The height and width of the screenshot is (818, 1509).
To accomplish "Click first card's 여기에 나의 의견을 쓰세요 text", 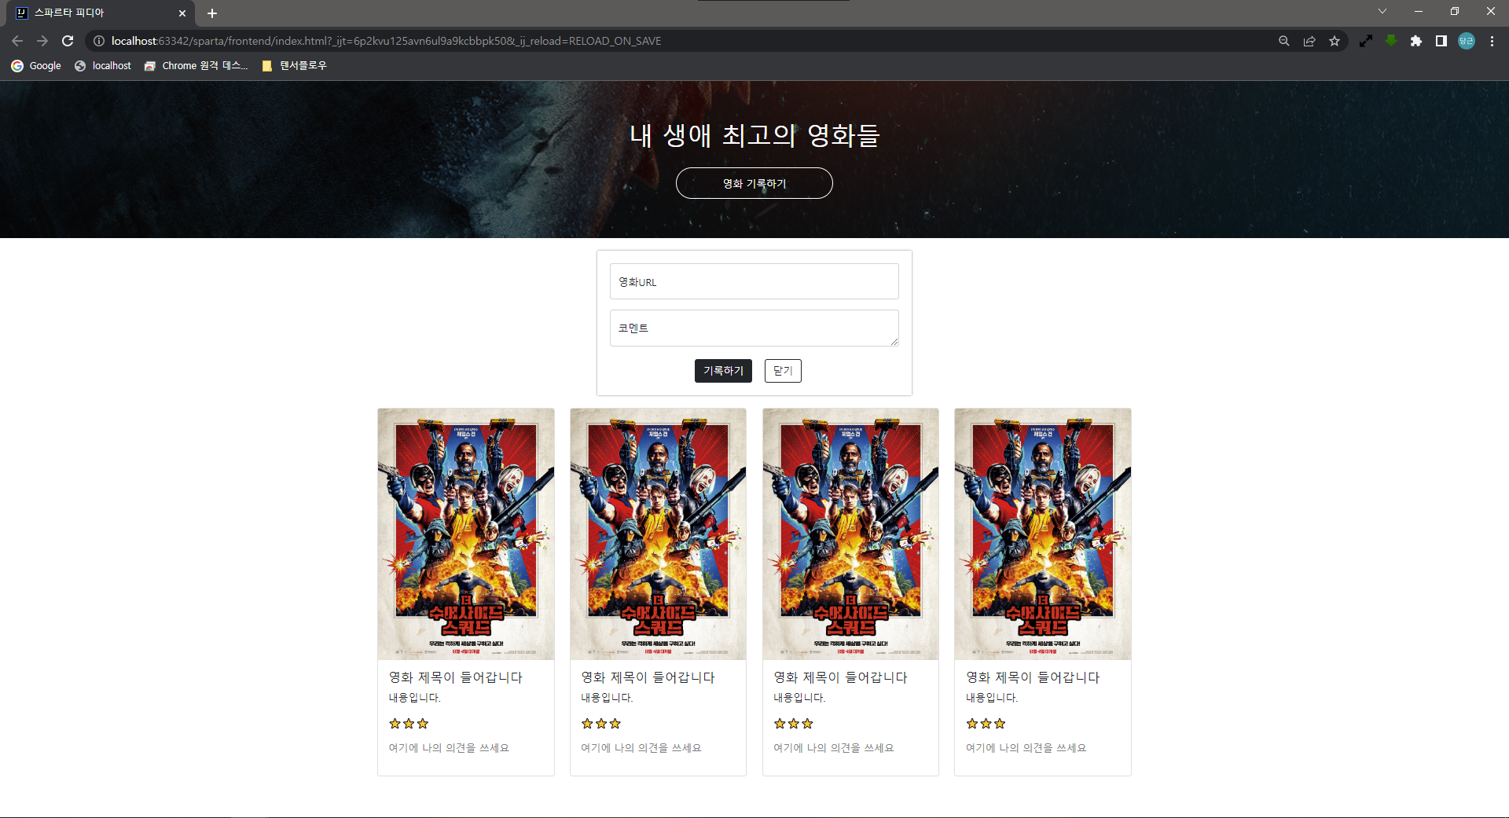I will click(x=449, y=748).
